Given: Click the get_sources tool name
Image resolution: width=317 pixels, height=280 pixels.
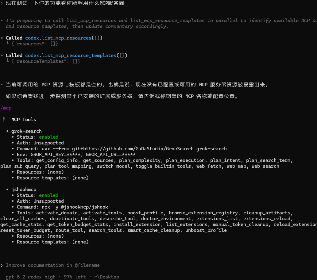Looking at the screenshot, I should 98,160.
